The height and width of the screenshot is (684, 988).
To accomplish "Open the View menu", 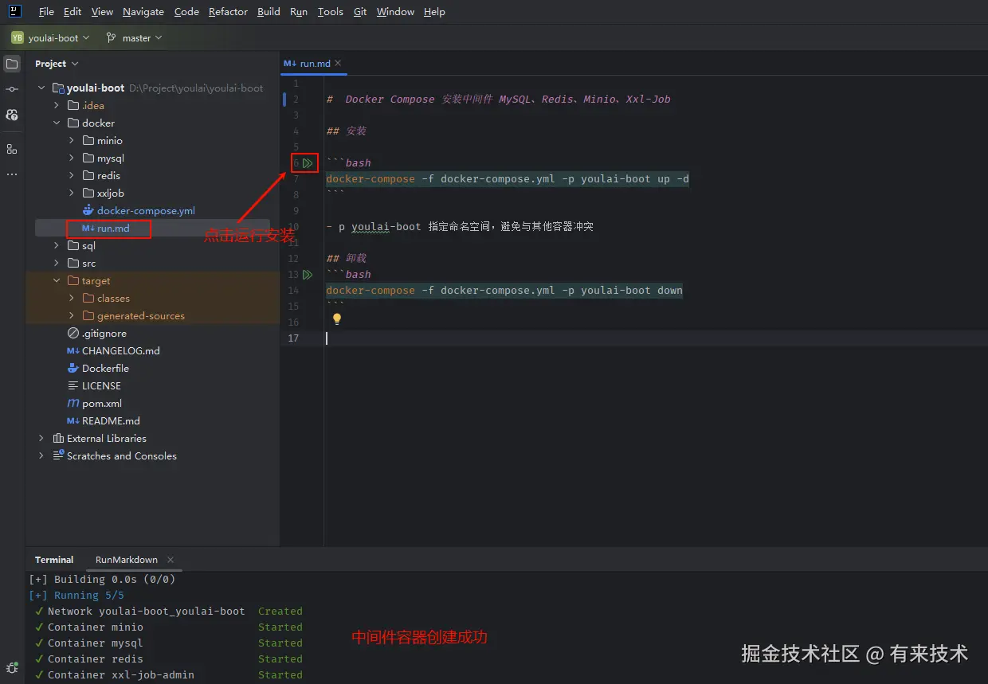I will (x=102, y=12).
